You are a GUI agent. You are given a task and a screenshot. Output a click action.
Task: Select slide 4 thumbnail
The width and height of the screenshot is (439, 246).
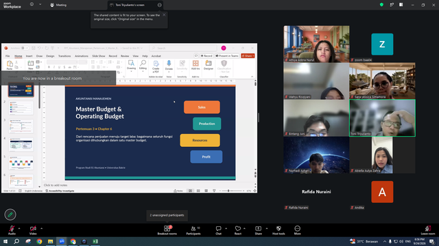point(21,144)
